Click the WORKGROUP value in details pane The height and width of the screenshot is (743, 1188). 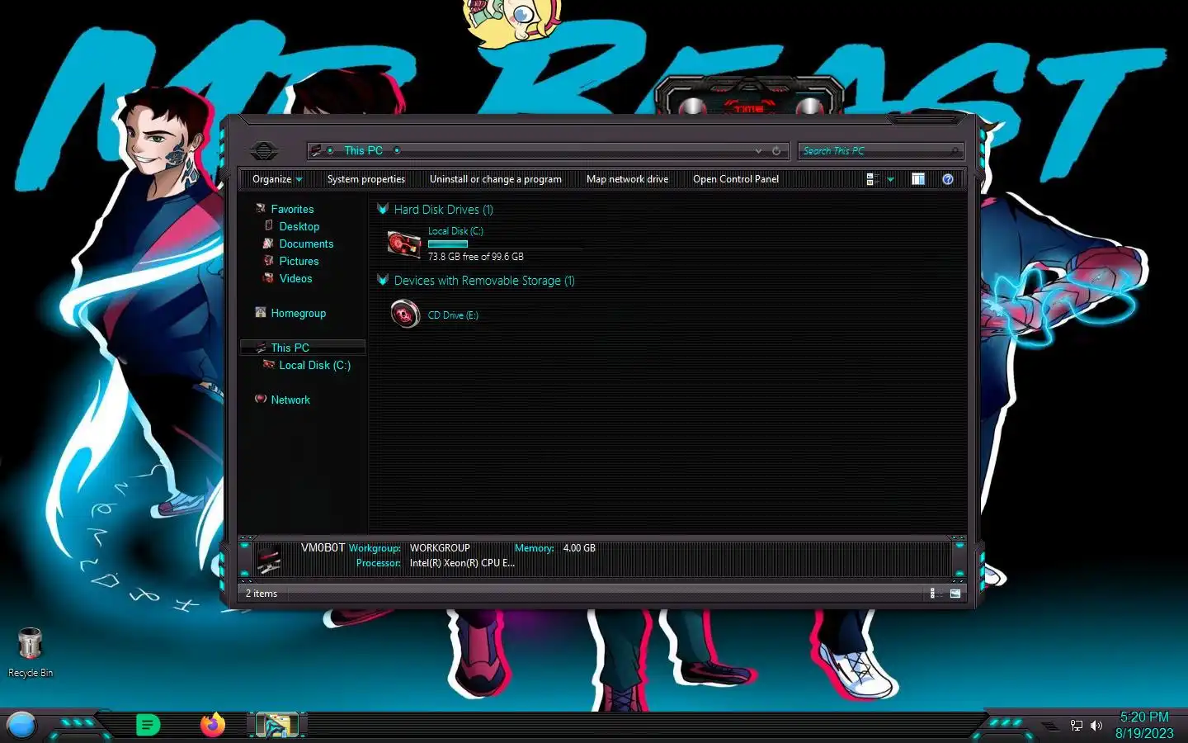coord(440,548)
